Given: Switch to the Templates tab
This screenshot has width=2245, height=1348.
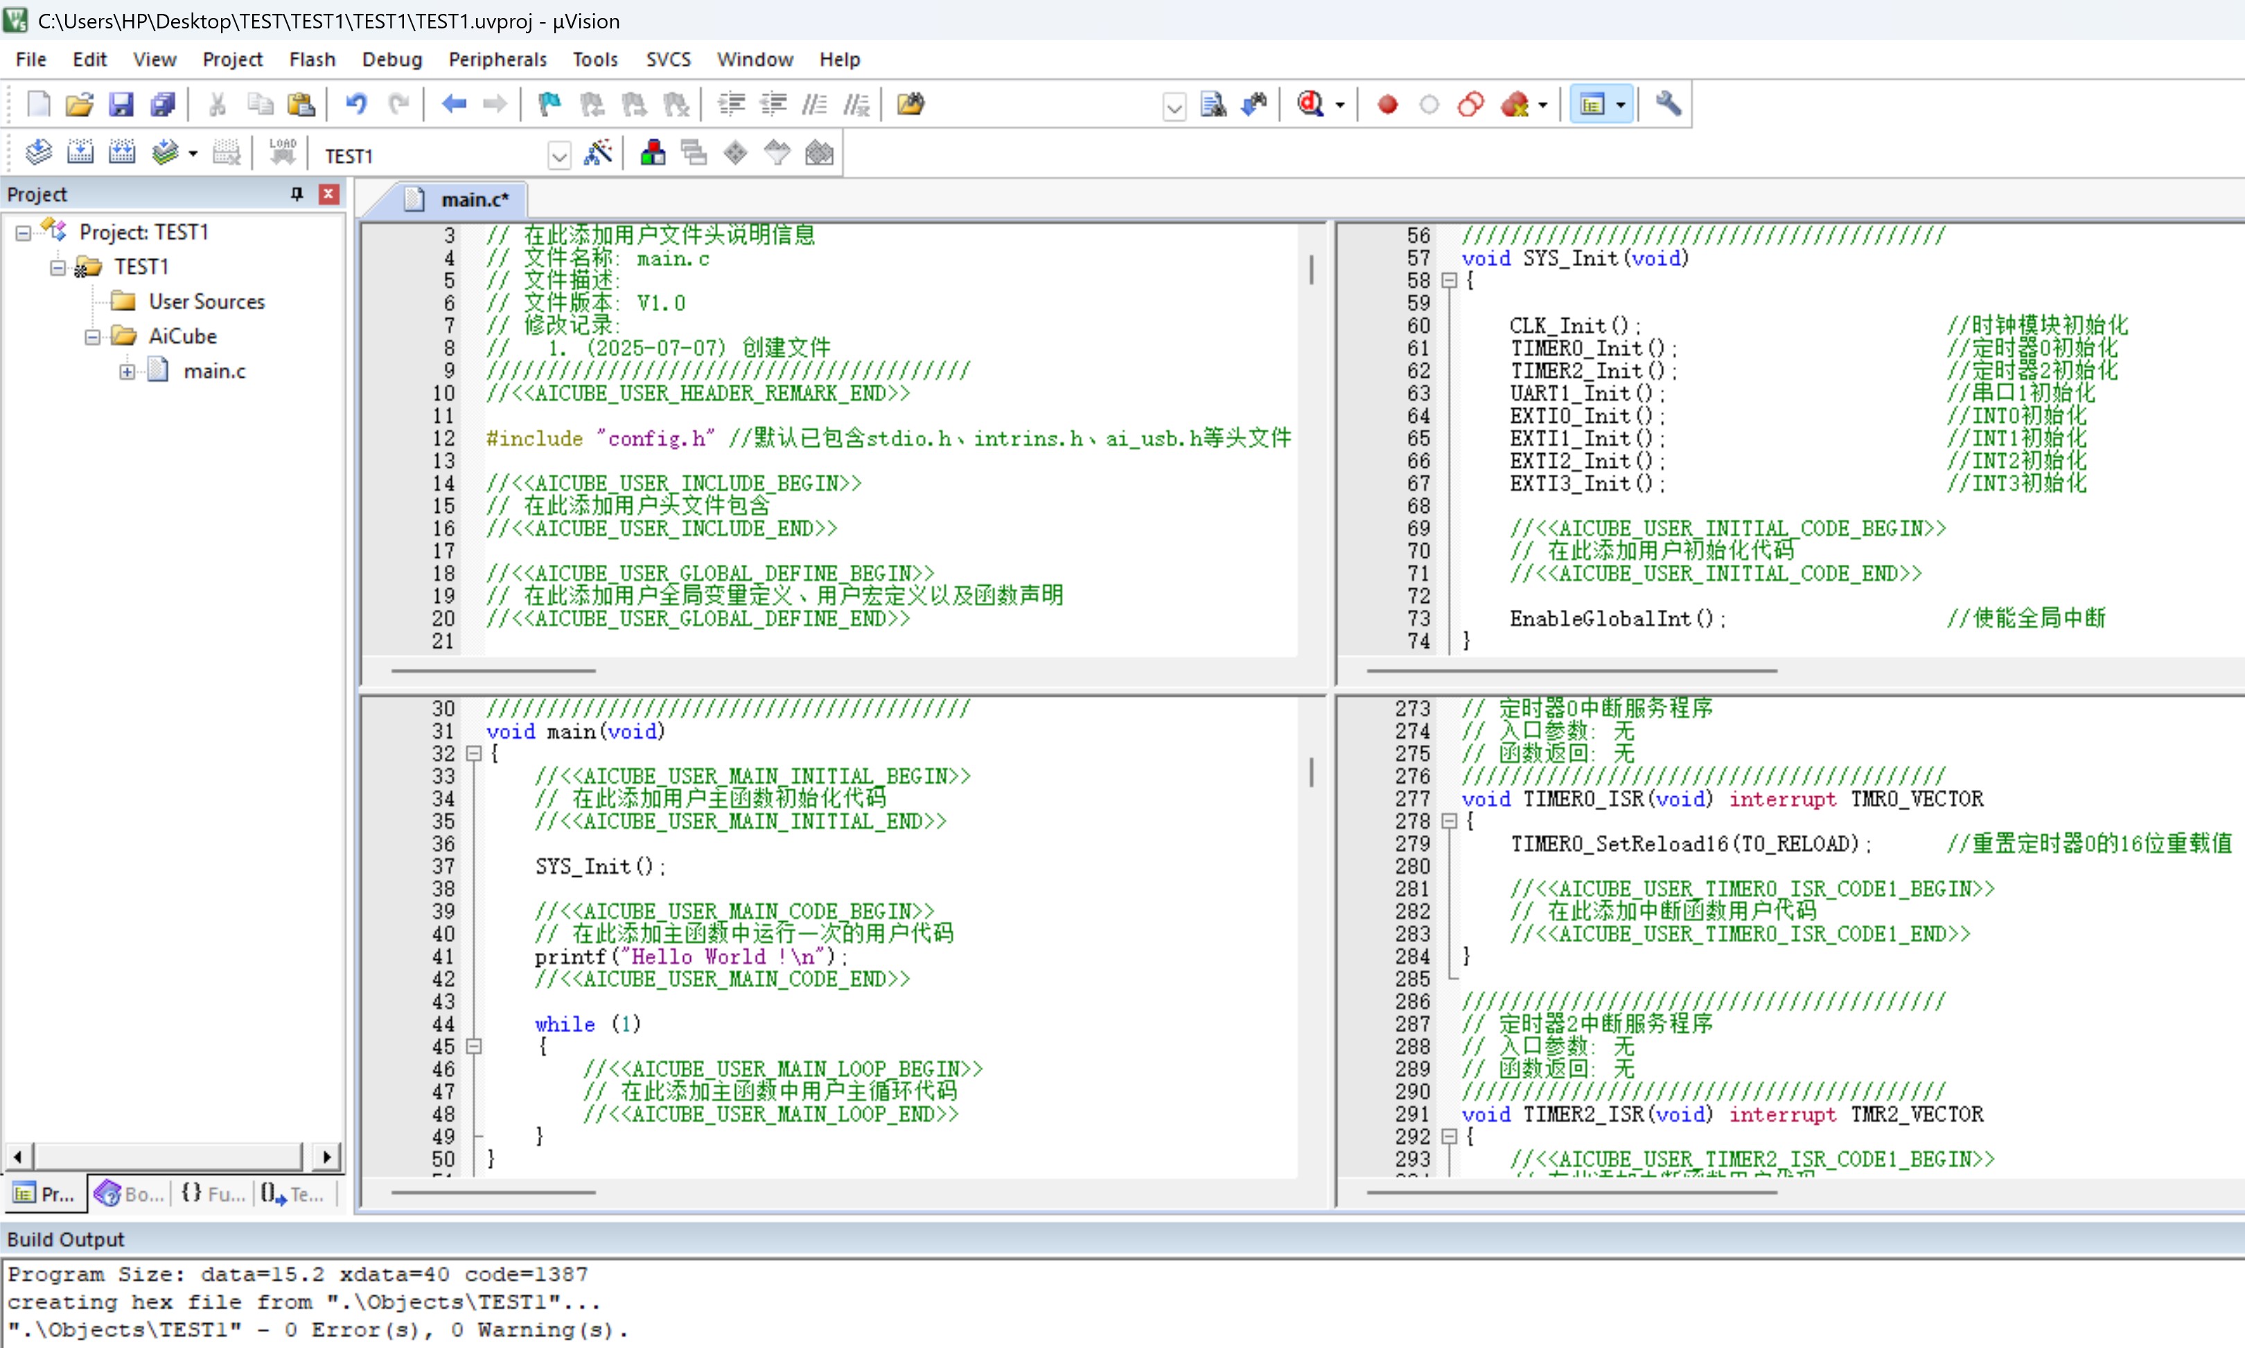Looking at the screenshot, I should point(292,1193).
